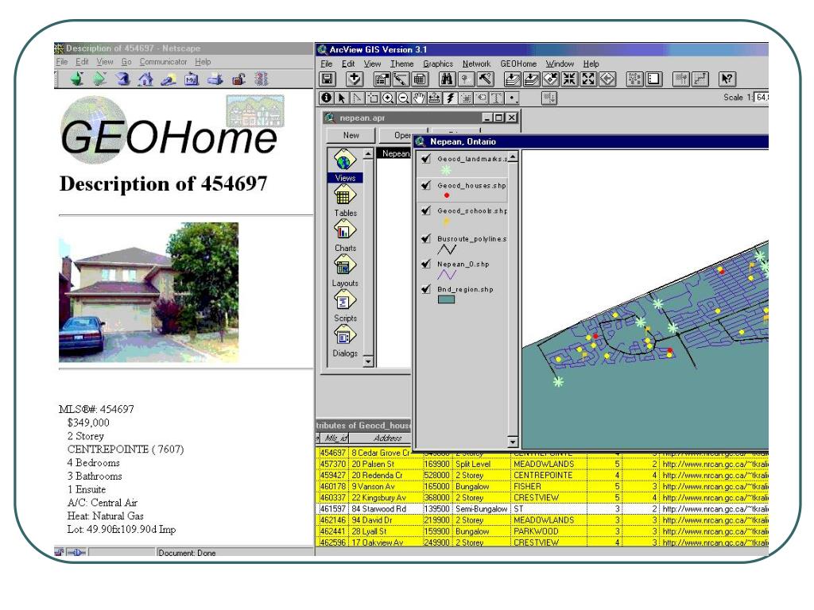Uncheck the Bnd_region.shp theme checkbox
The image size is (814, 610).
click(426, 289)
